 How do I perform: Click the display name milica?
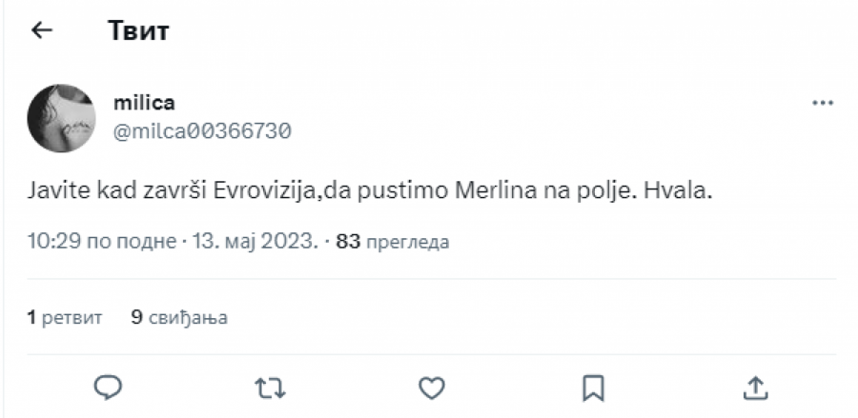click(x=144, y=103)
